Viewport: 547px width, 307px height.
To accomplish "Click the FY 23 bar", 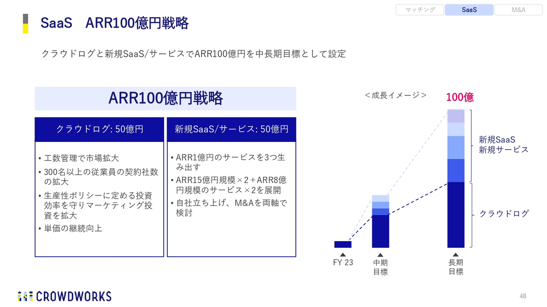I will [x=343, y=244].
